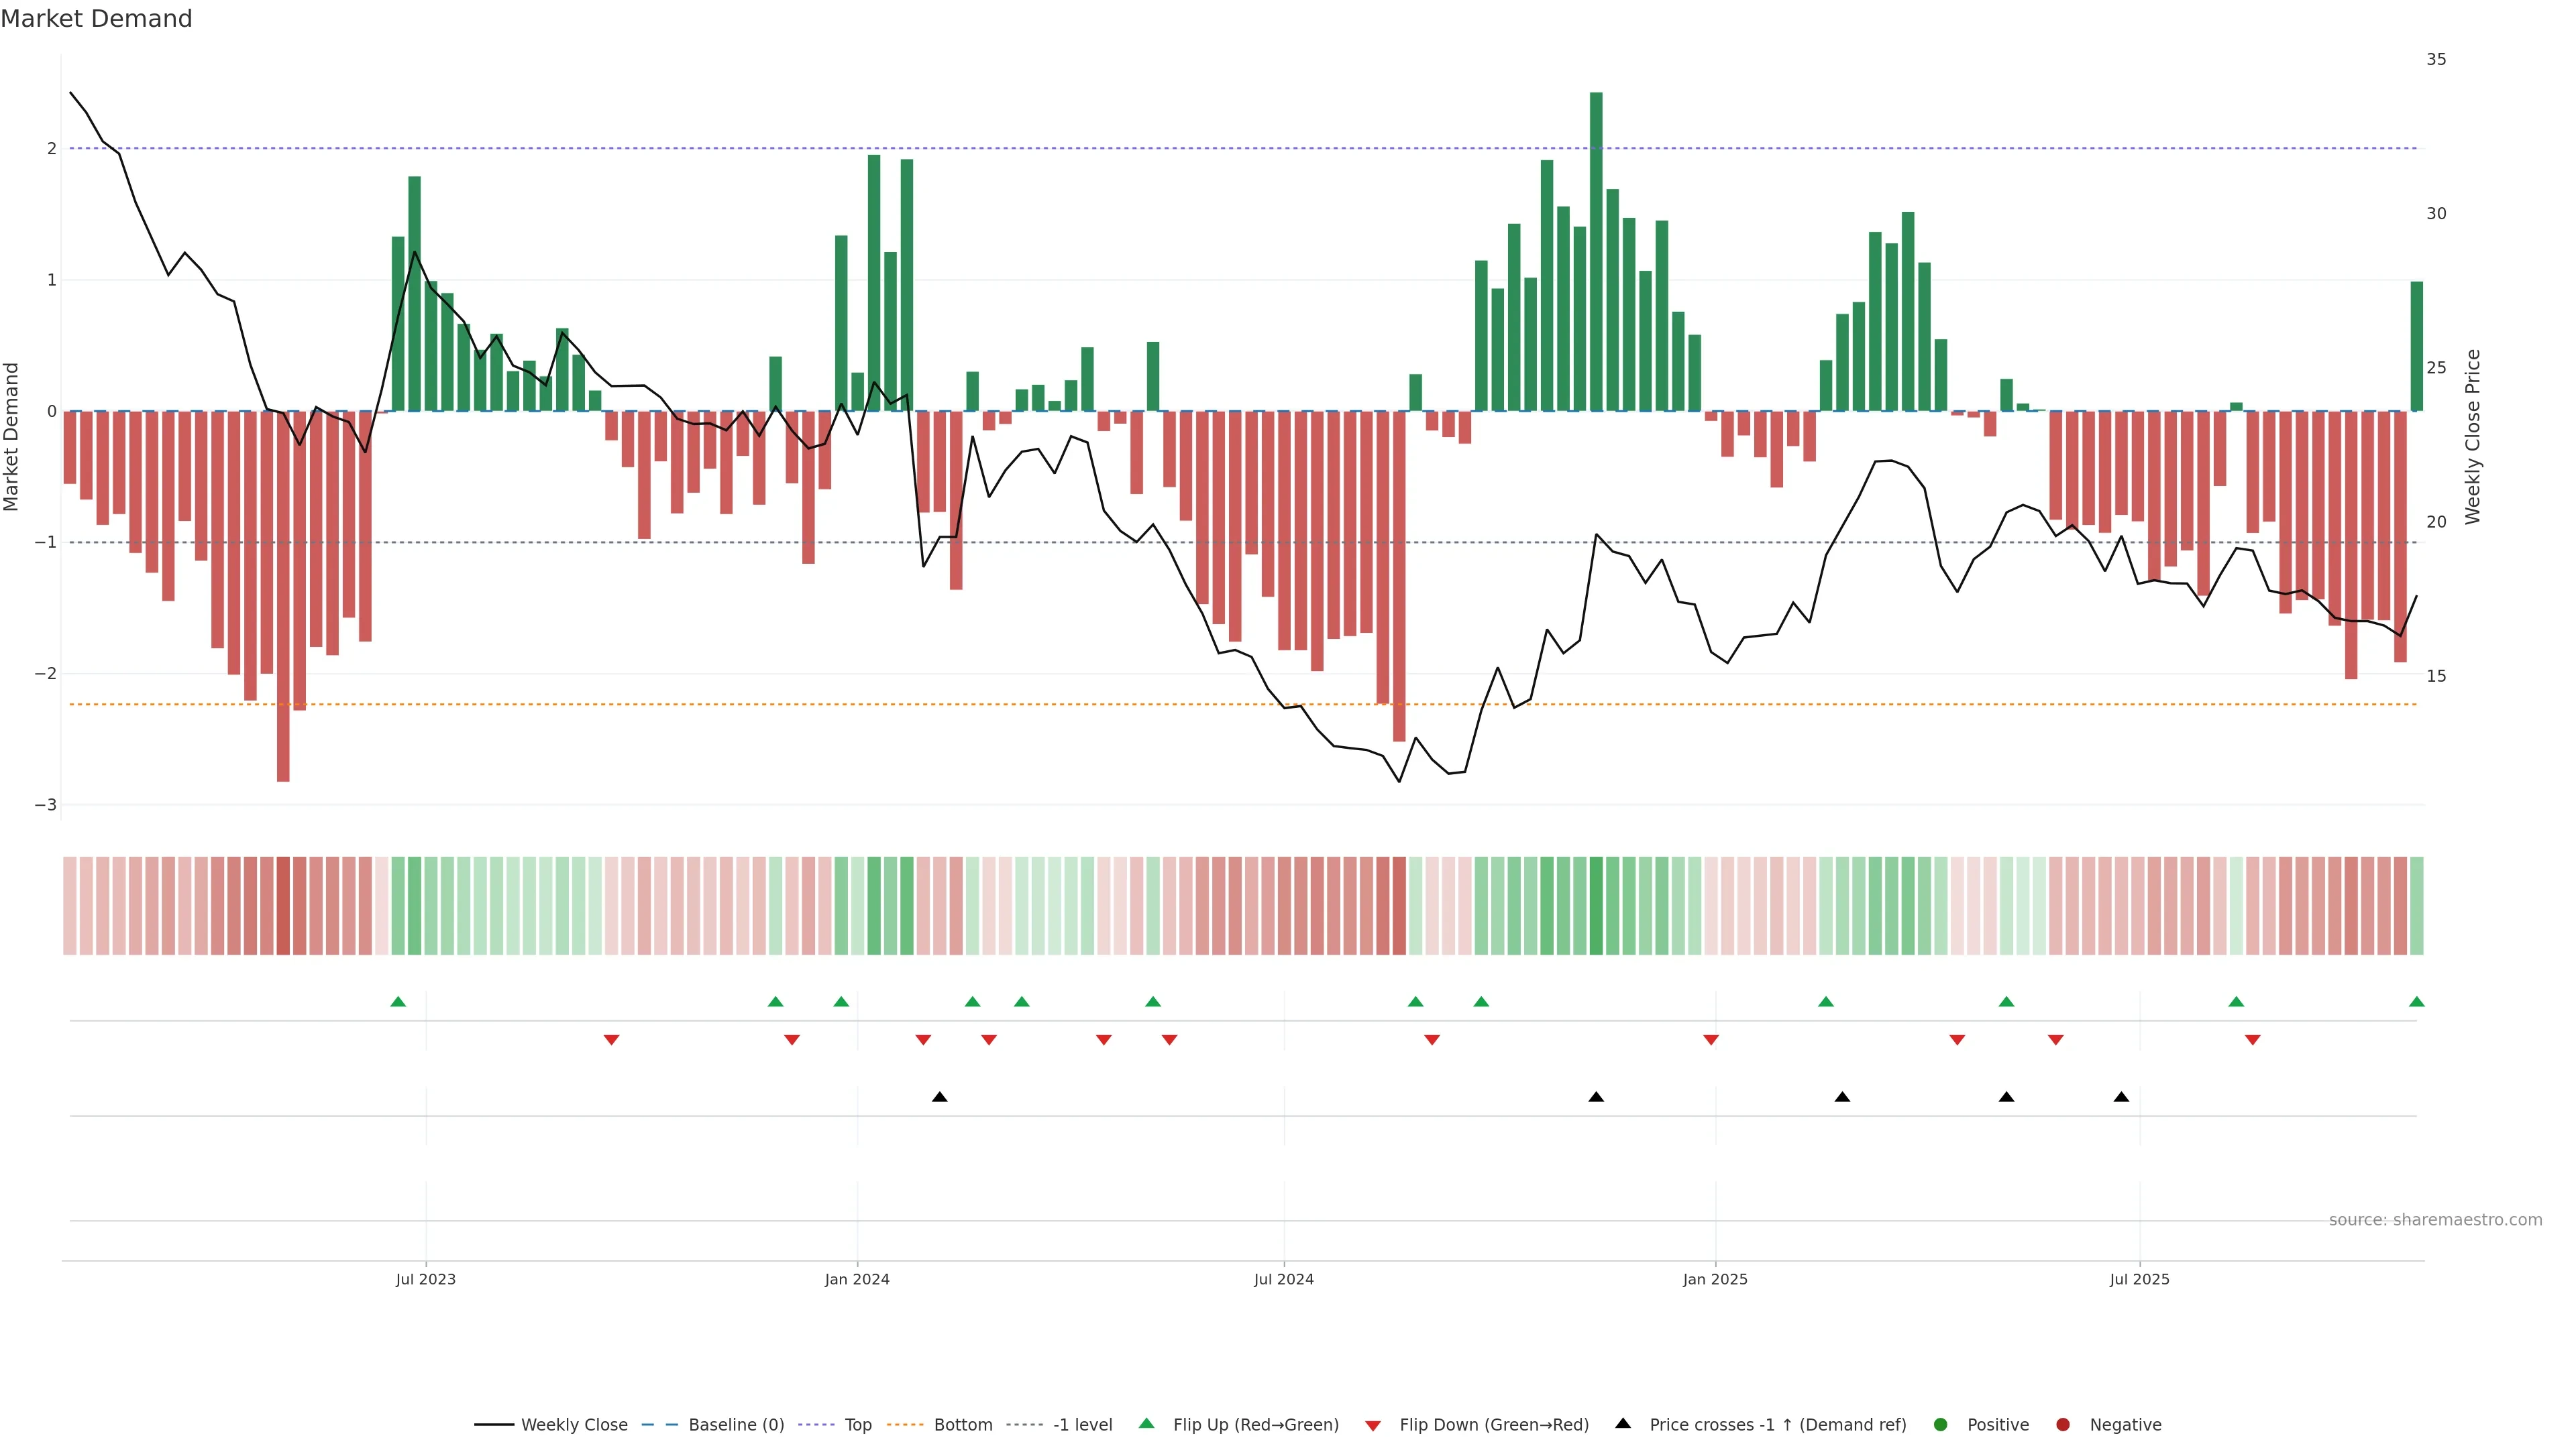Viewport: 2576px width, 1448px height.
Task: Click the black Price crosses -1 legend triangle
Action: pyautogui.click(x=1622, y=1423)
